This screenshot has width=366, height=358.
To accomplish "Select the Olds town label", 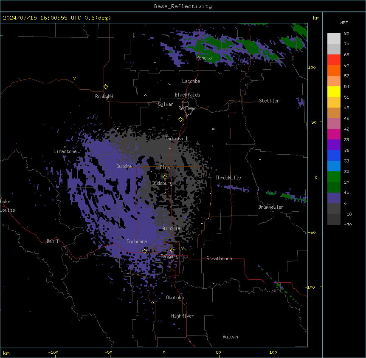I will pyautogui.click(x=165, y=168).
